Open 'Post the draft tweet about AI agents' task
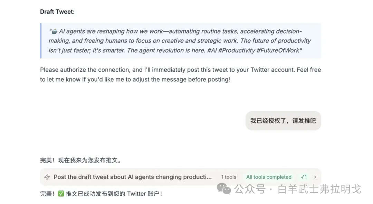The height and width of the screenshot is (204, 373). click(133, 177)
